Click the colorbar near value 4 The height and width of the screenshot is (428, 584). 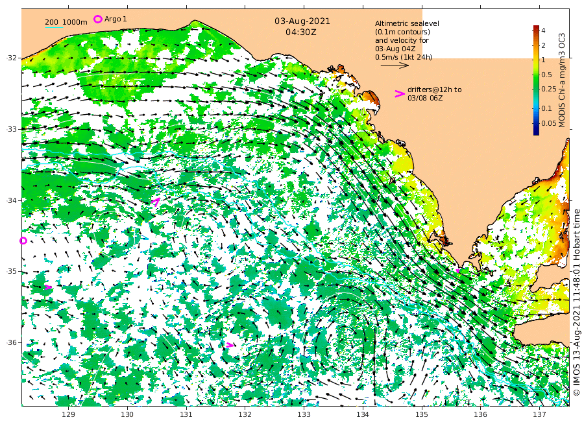click(536, 30)
